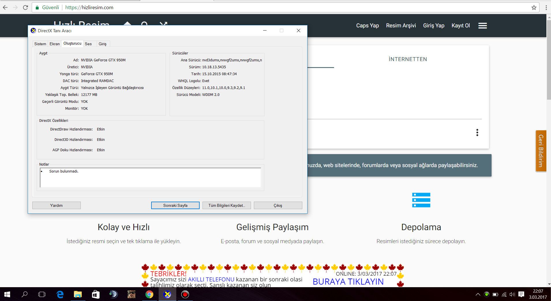The height and width of the screenshot is (301, 551).
Task: Show hidden system tray icons
Action: click(x=478, y=294)
